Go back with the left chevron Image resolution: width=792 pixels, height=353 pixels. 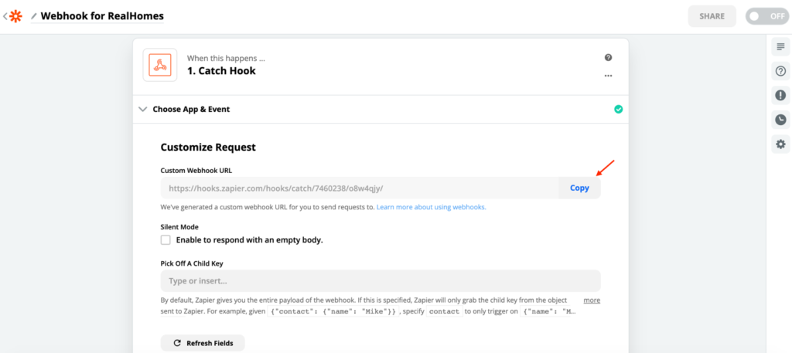coord(5,16)
